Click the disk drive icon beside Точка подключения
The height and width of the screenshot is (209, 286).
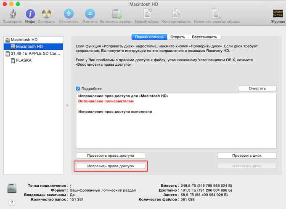[12, 188]
